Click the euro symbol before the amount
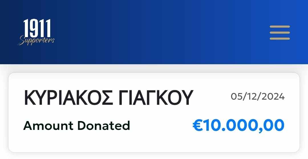 [197, 125]
